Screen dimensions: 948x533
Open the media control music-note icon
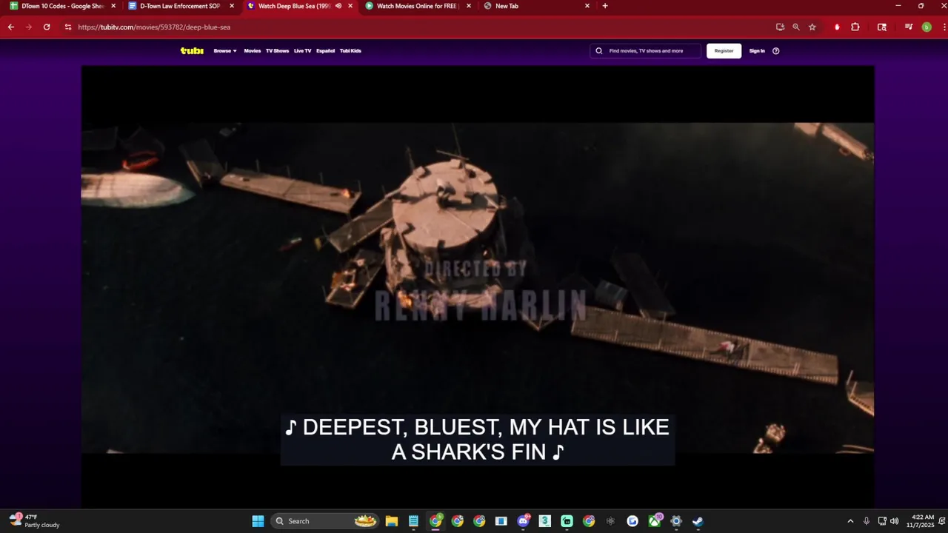click(x=909, y=27)
